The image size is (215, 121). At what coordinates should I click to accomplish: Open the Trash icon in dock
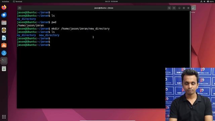tap(4, 69)
